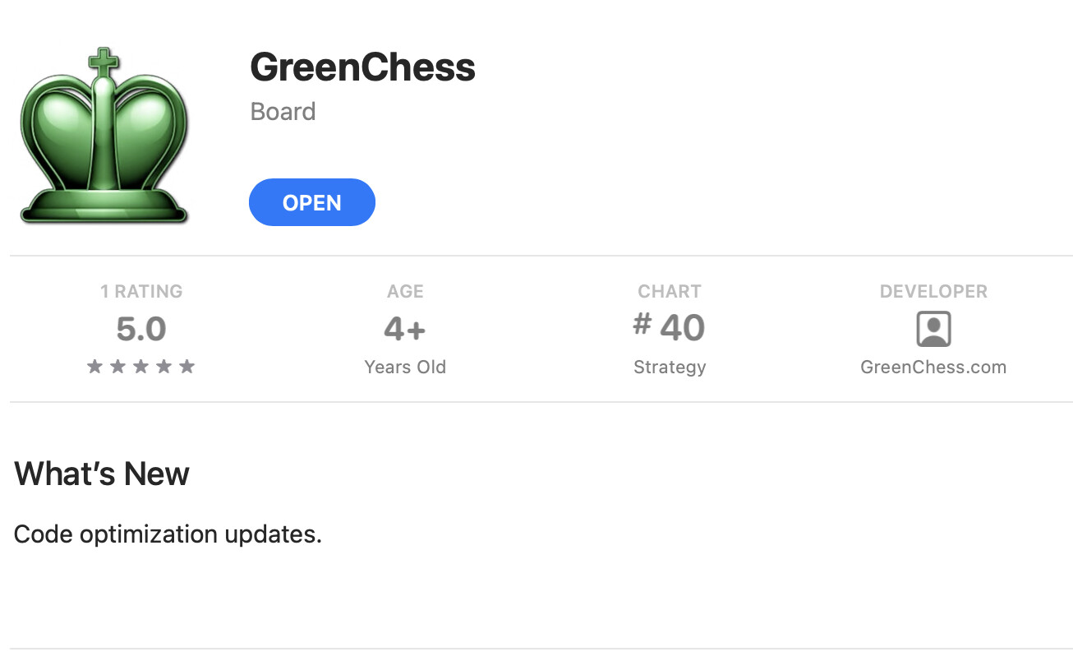Click the # 40 chart ranking
This screenshot has height=661, width=1073.
[x=669, y=327]
